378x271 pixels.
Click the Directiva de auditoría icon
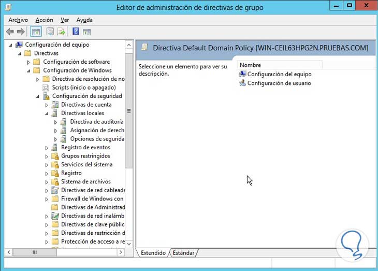(x=64, y=122)
